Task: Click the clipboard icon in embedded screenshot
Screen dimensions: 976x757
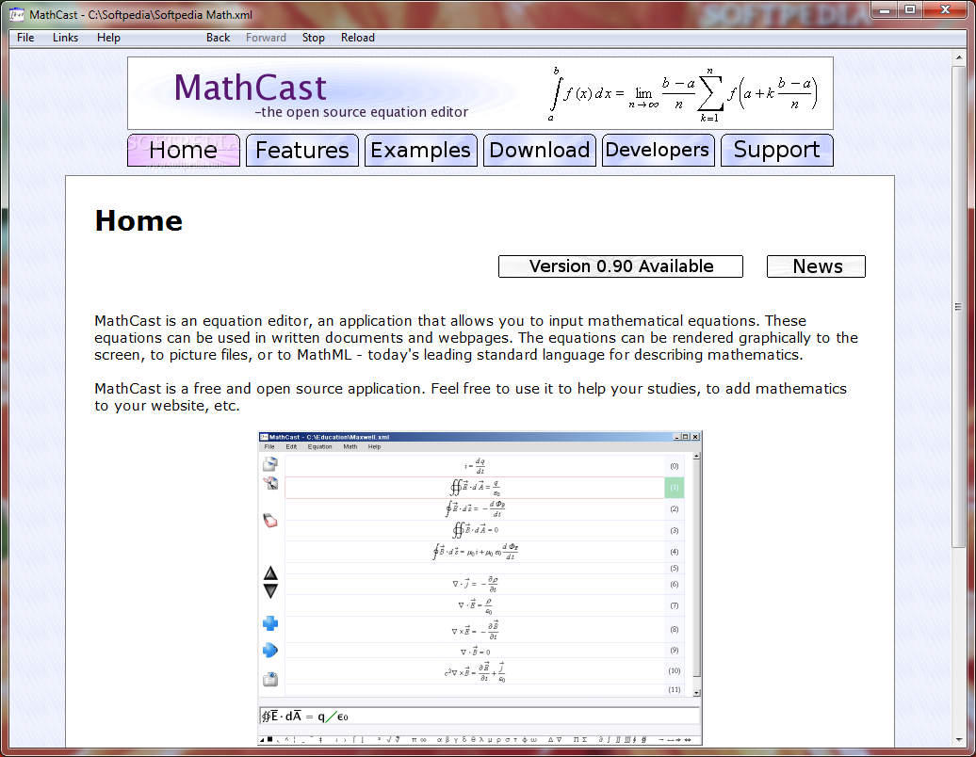Action: click(270, 679)
